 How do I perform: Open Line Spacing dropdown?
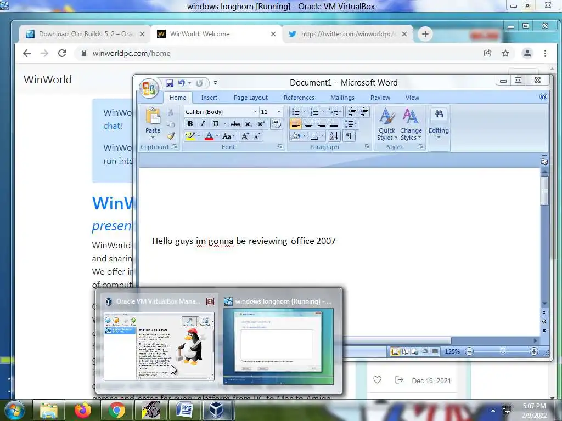point(350,124)
